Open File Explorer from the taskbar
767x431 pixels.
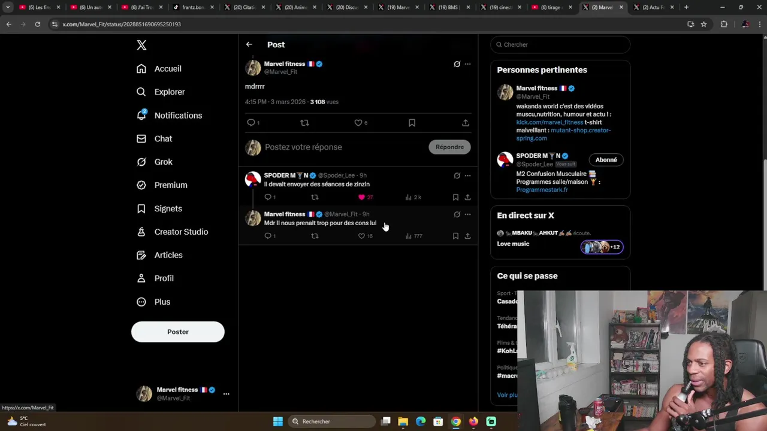403,421
